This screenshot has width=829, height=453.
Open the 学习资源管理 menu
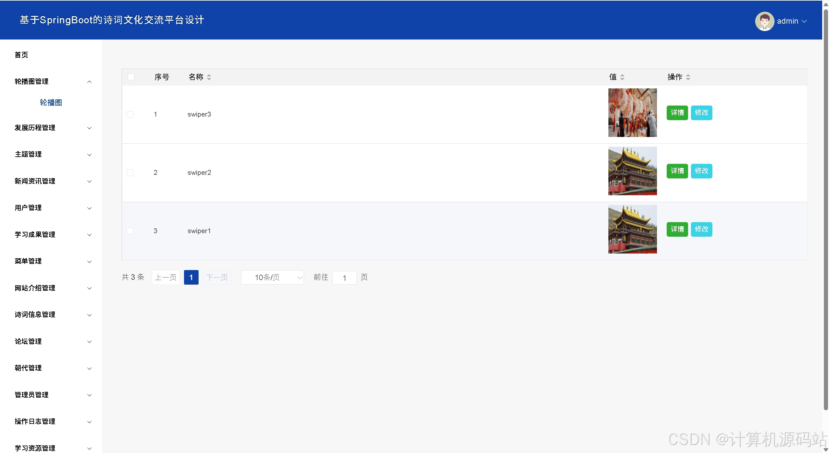[x=51, y=448]
